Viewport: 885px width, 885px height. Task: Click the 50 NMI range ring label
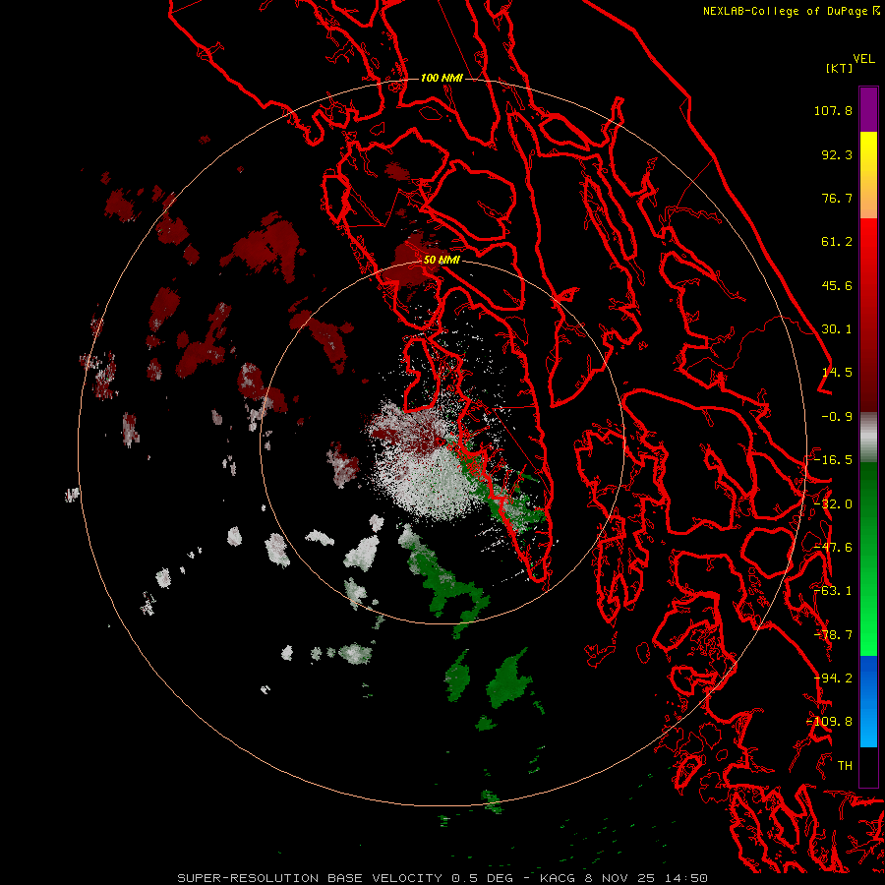[x=442, y=260]
